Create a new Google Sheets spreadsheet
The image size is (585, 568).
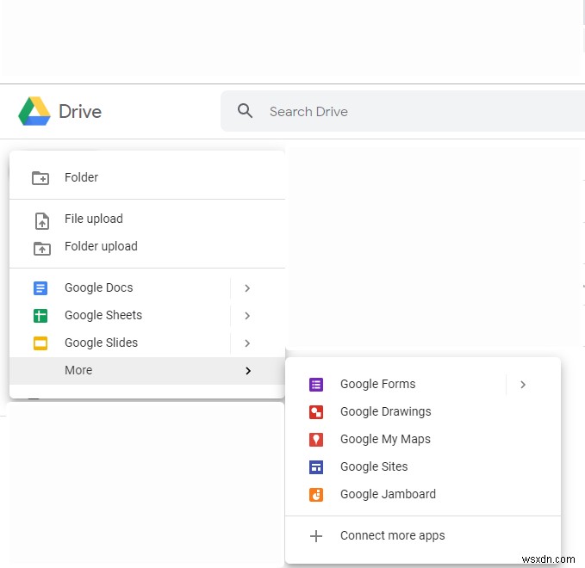[120, 315]
